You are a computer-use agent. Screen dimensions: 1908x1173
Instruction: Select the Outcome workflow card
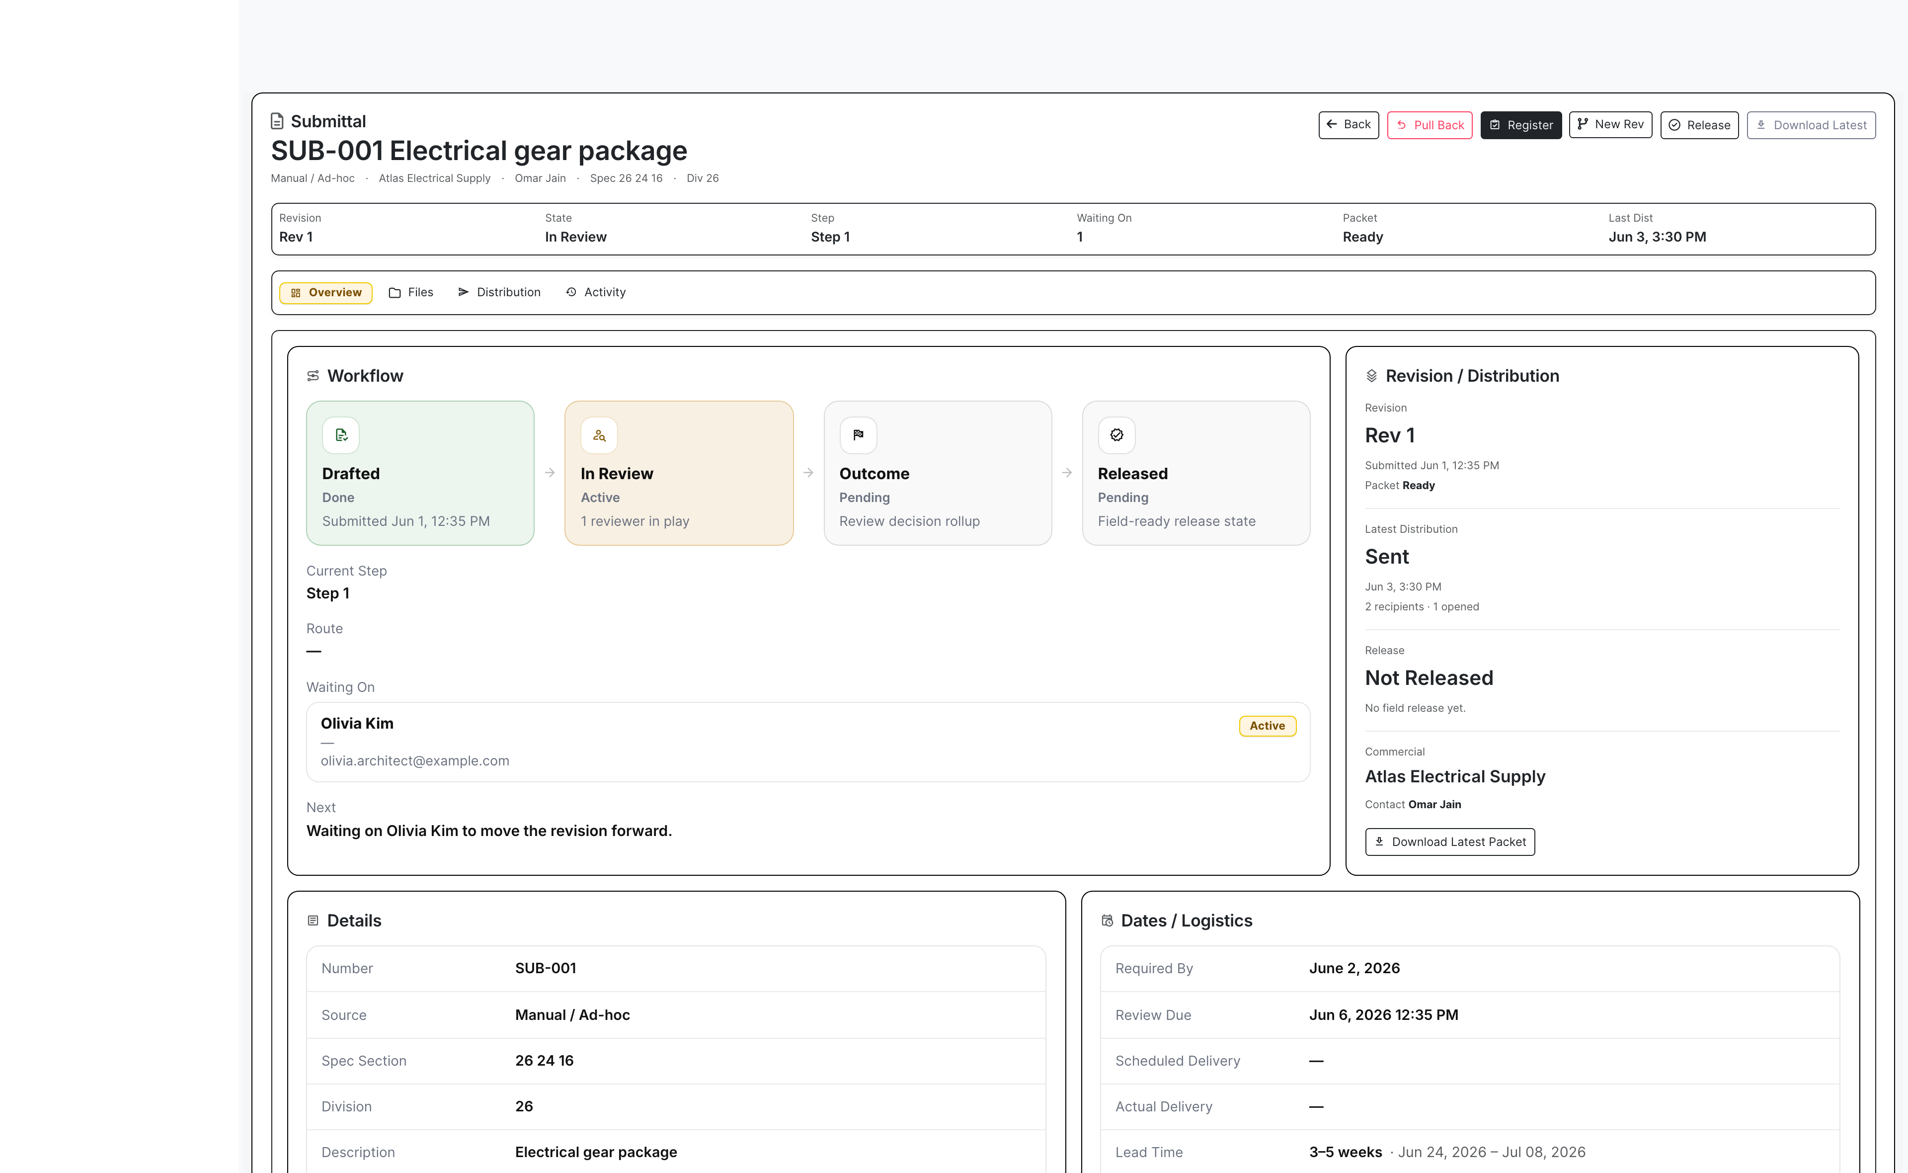tap(937, 473)
